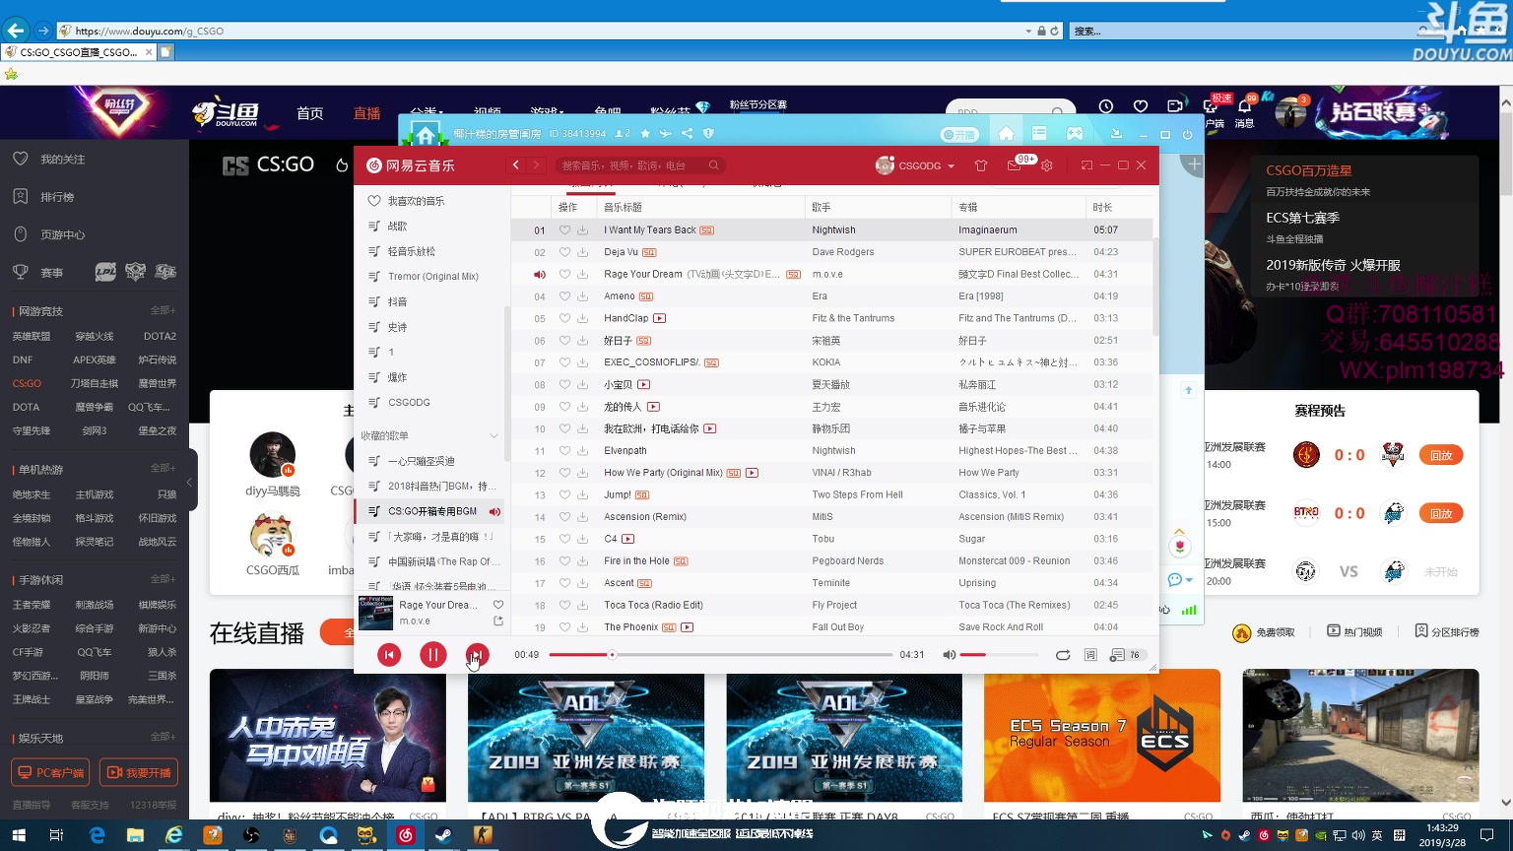This screenshot has width=1513, height=851.
Task: Click the PC客户端 button
Action: pyautogui.click(x=50, y=772)
